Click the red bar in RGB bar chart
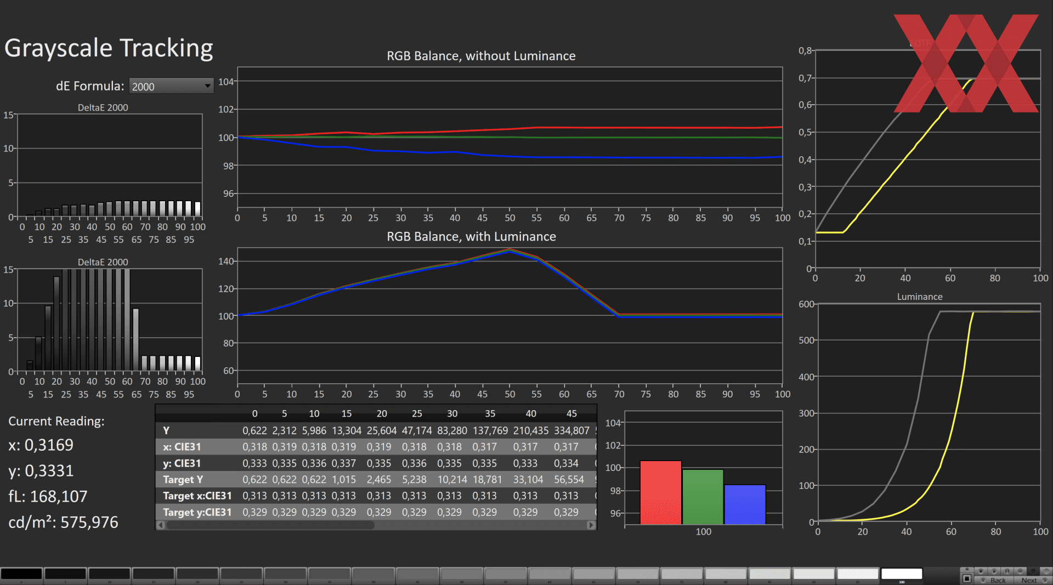The image size is (1053, 585). [x=661, y=492]
